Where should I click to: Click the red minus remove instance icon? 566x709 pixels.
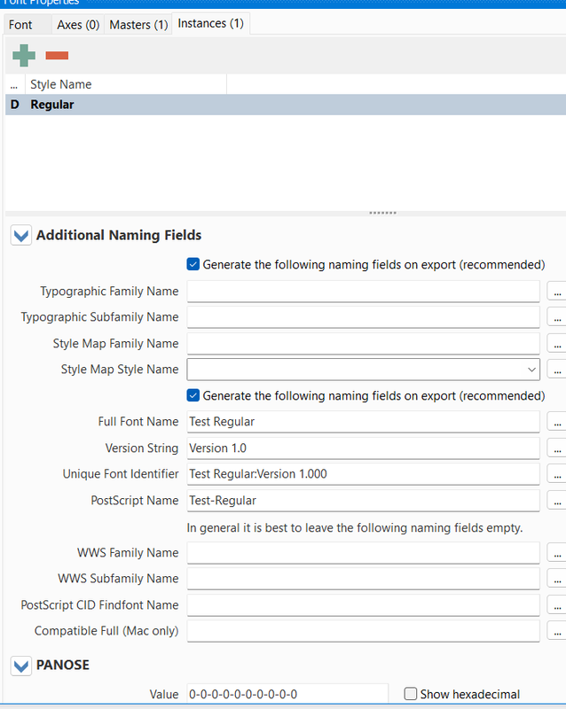point(57,56)
